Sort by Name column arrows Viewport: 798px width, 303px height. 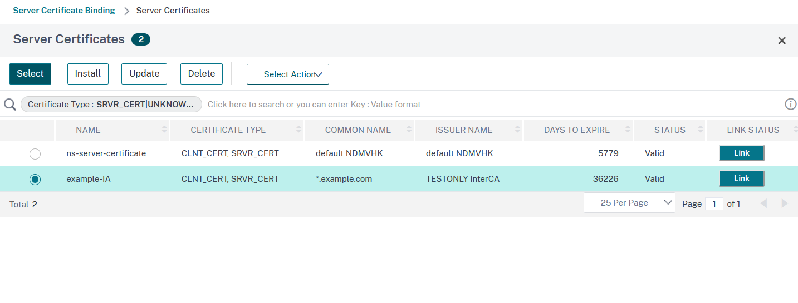click(164, 130)
